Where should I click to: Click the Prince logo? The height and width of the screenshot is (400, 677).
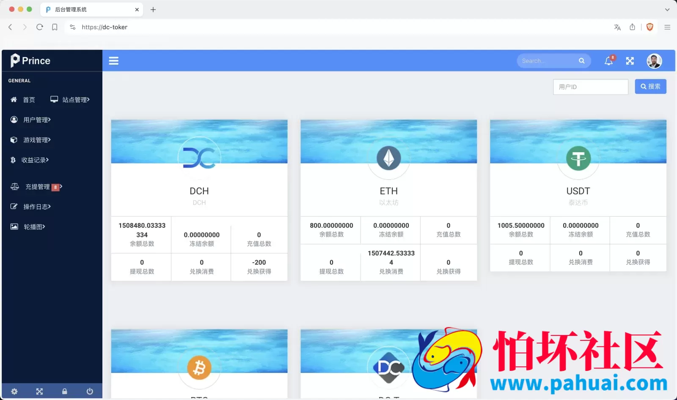point(30,61)
